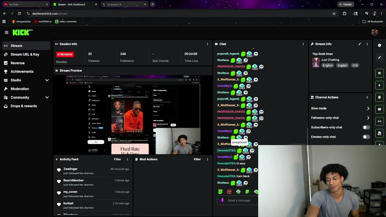Screen dimensions: 386x217
Task: Toggle the chat bubble widget icon in right rail
Action: (379, 109)
